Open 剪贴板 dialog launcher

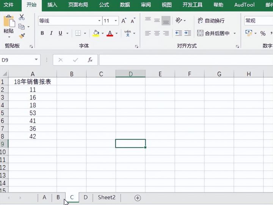pos(31,46)
